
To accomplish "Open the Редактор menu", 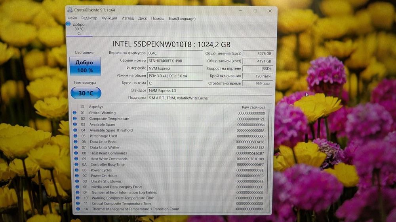I will [89, 18].
